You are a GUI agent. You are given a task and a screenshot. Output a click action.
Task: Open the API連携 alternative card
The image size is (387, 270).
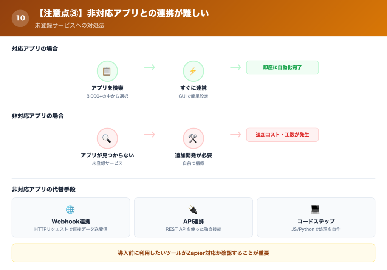pyautogui.click(x=193, y=217)
